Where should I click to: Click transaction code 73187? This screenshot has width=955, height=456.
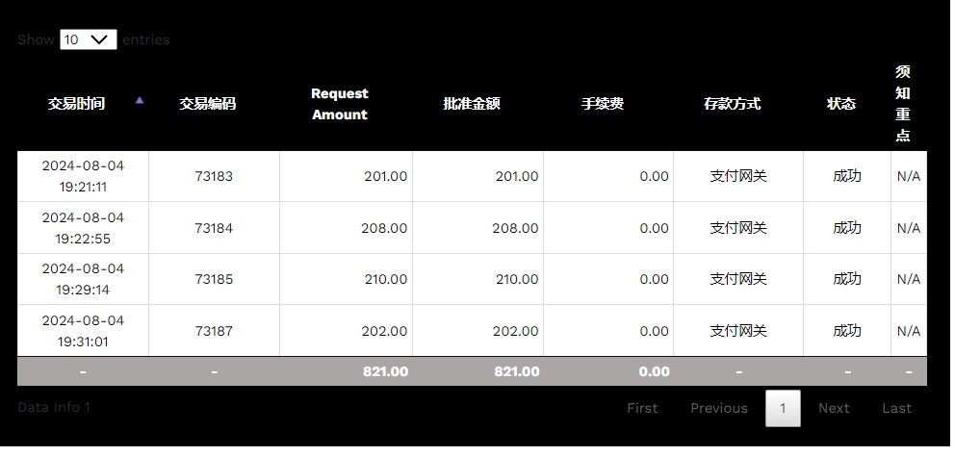(214, 331)
